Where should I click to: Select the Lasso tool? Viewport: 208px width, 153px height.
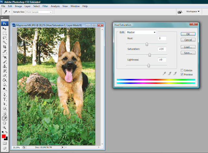click(5, 38)
